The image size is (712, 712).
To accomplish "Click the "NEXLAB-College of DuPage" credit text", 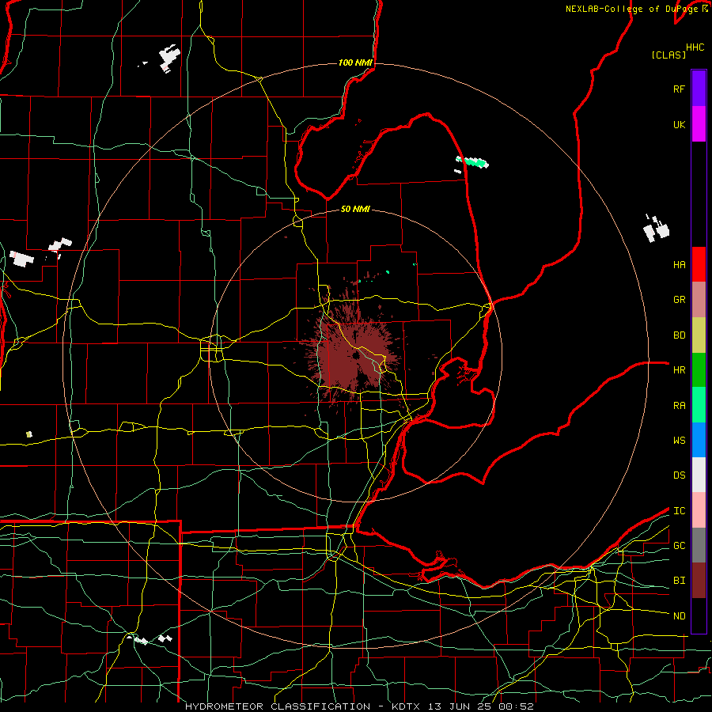I will tap(634, 9).
